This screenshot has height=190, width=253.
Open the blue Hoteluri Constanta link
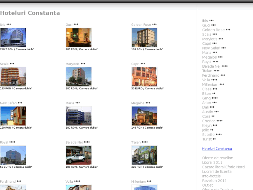(x=217, y=149)
